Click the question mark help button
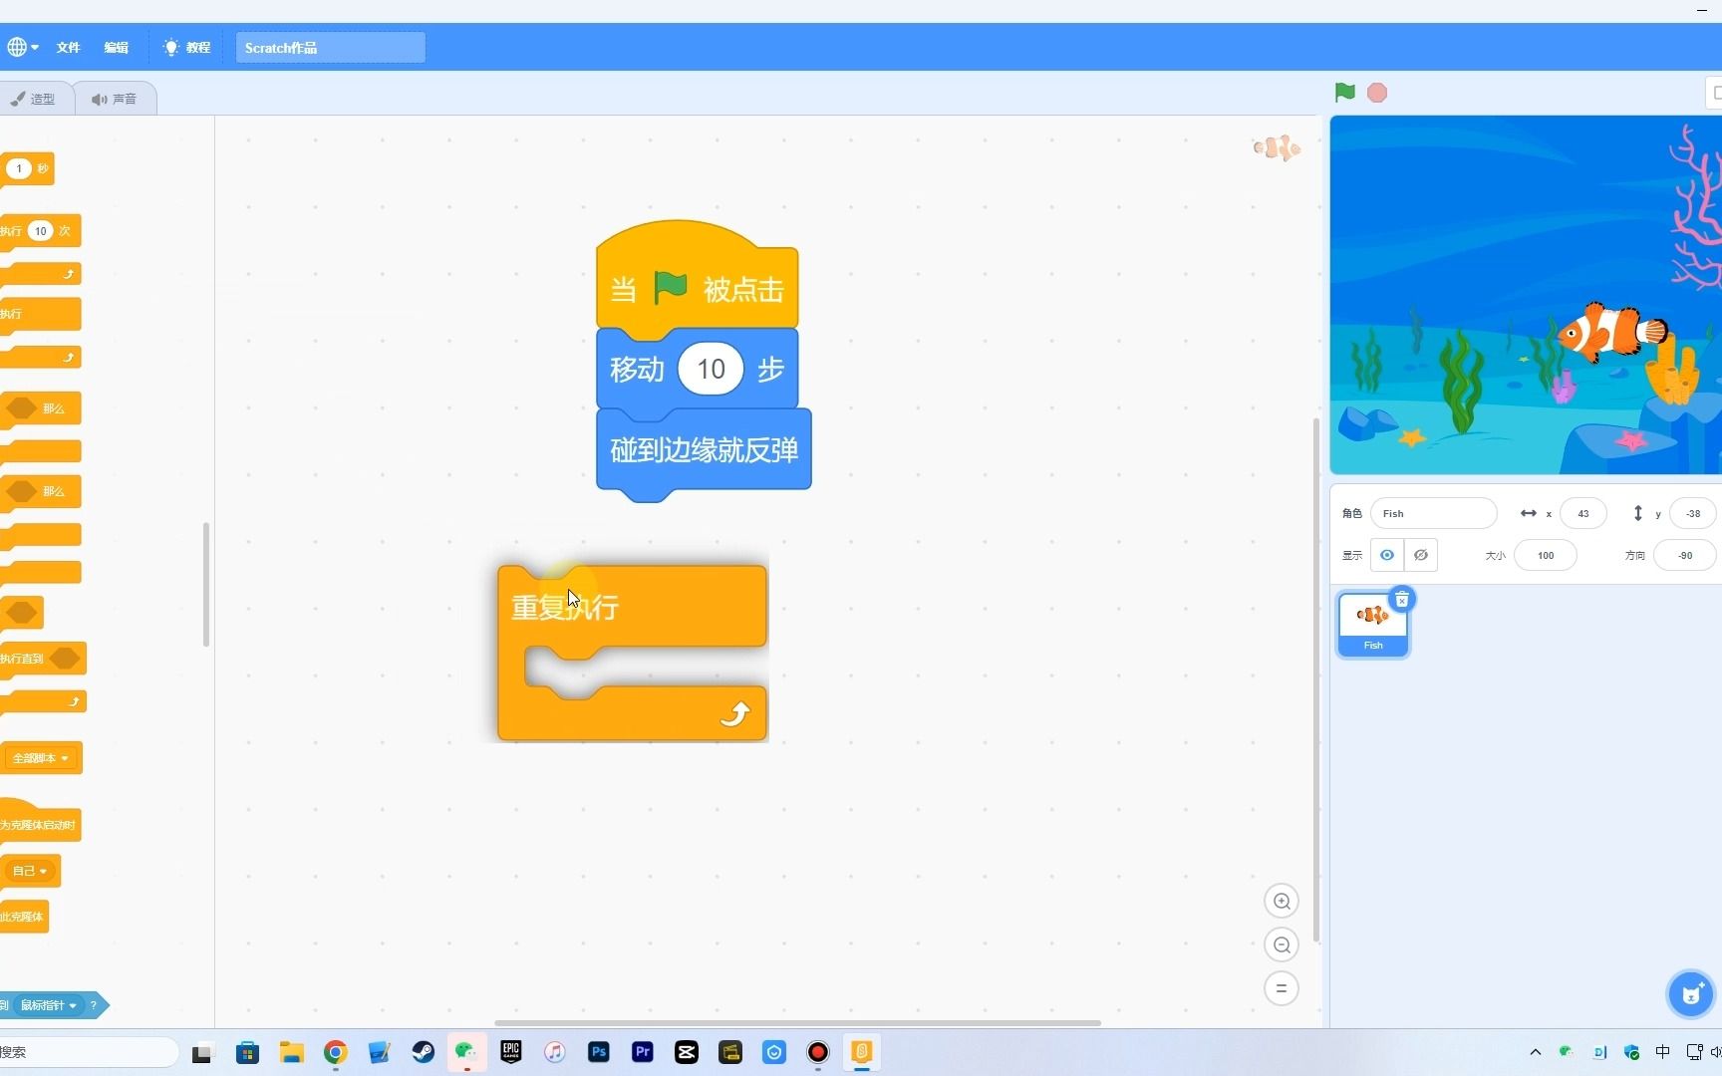The height and width of the screenshot is (1076, 1722). tap(94, 1005)
